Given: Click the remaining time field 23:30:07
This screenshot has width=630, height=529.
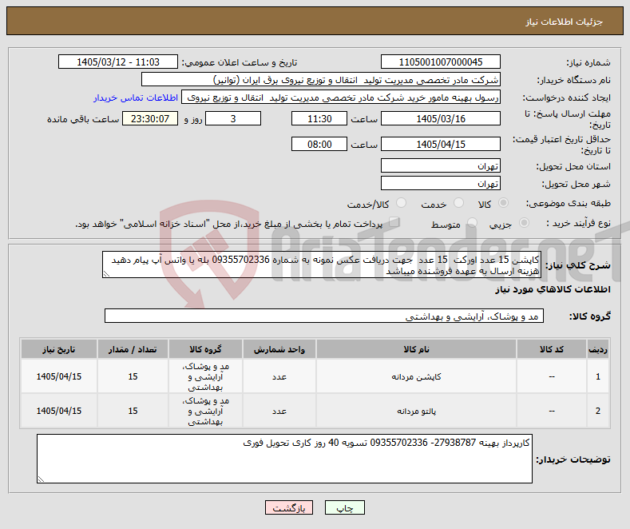Looking at the screenshot, I should click(150, 118).
